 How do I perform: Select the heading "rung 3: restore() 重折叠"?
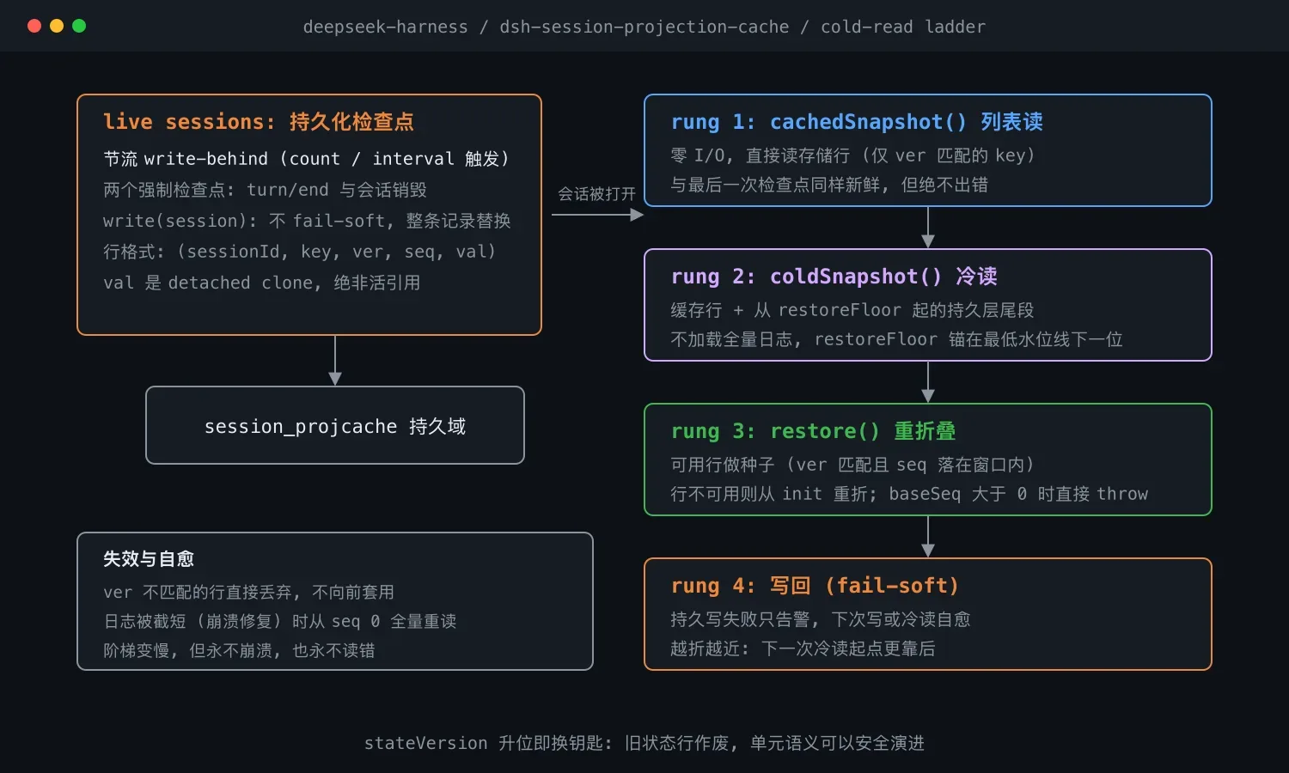[x=813, y=431]
